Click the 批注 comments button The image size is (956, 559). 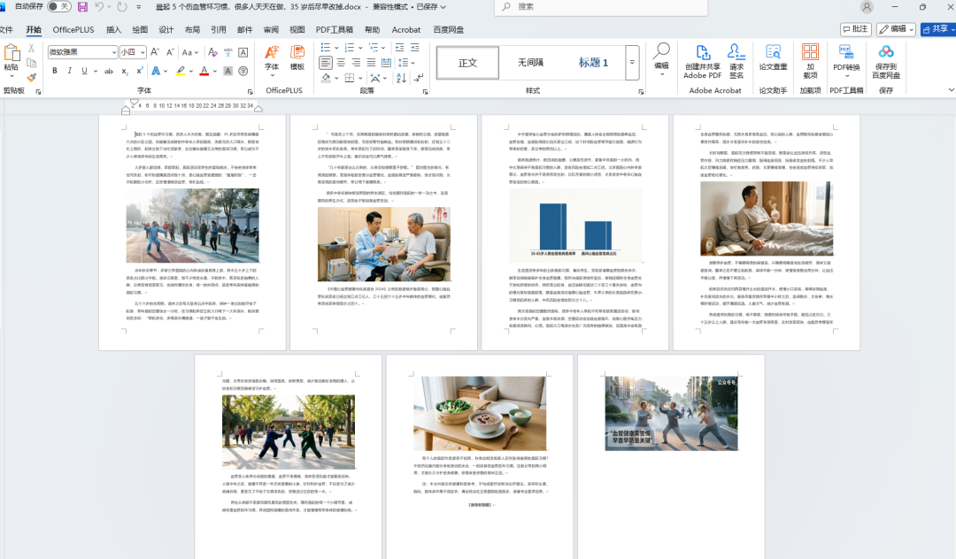[x=855, y=29]
